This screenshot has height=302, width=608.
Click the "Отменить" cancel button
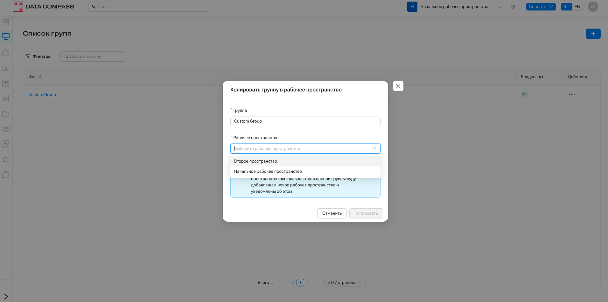pyautogui.click(x=332, y=213)
